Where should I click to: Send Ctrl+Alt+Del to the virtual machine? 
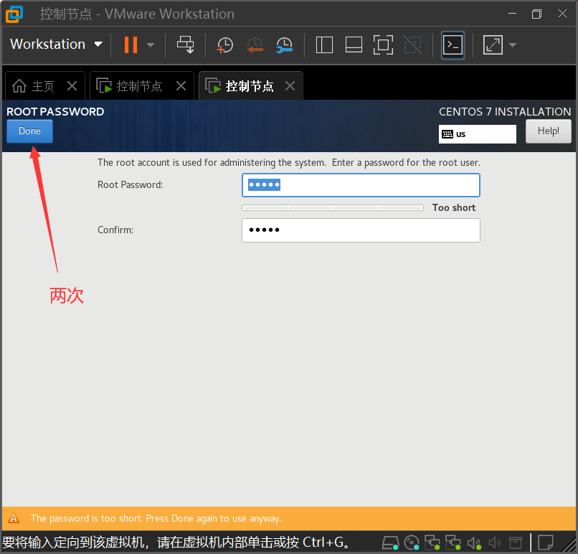[186, 44]
